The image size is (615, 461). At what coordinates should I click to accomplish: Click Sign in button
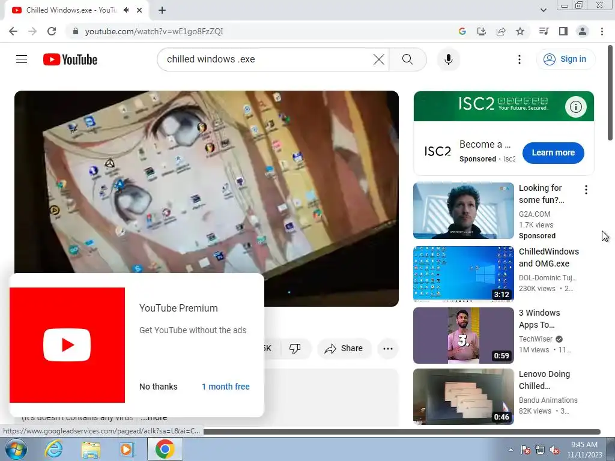566,59
